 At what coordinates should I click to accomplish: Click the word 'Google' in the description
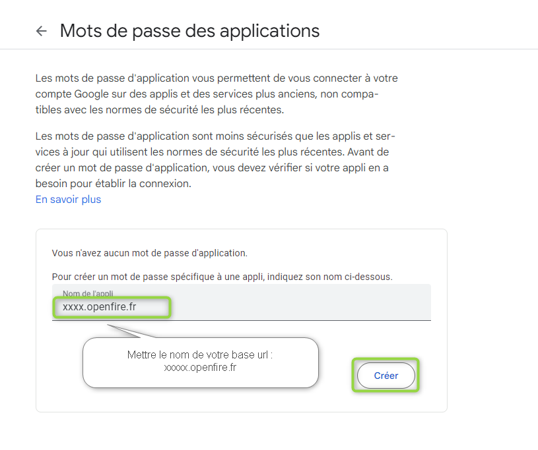coord(91,94)
